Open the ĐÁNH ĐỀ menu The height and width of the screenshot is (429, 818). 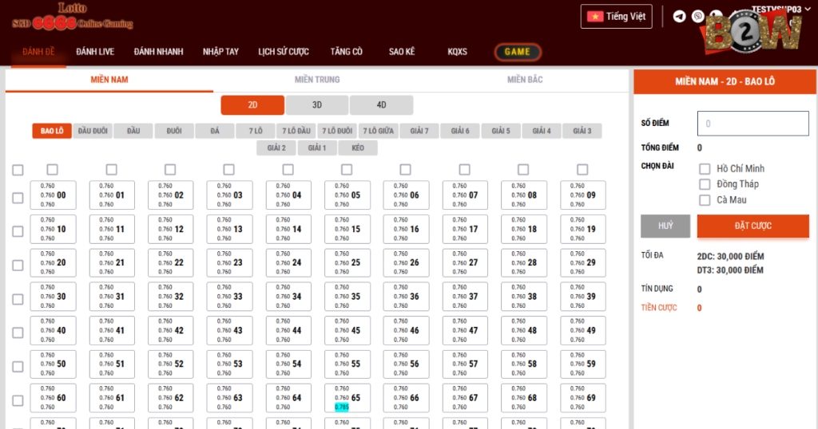click(x=38, y=52)
